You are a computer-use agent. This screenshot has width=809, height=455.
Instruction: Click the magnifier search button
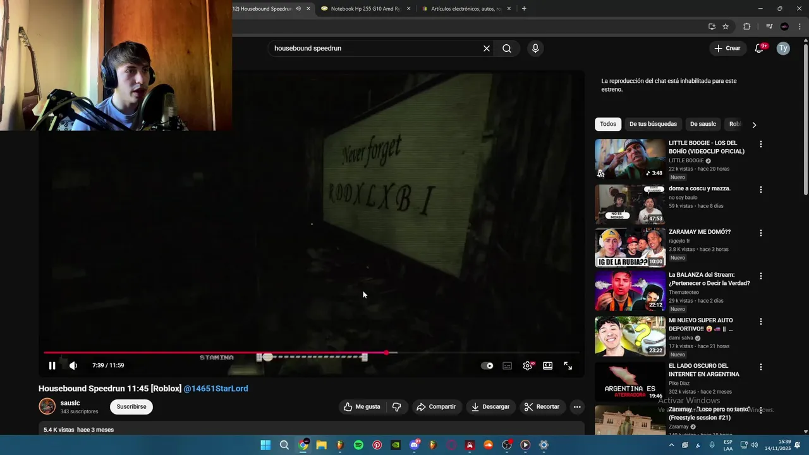507,48
